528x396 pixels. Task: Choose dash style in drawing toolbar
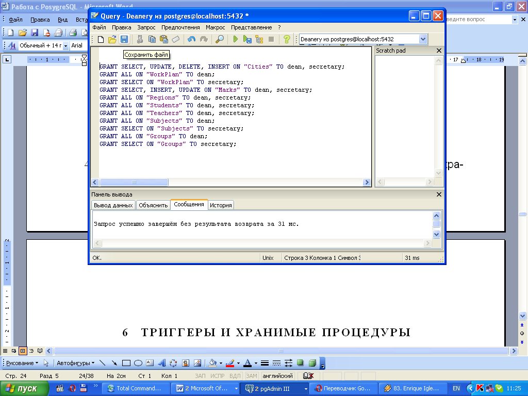coord(276,363)
